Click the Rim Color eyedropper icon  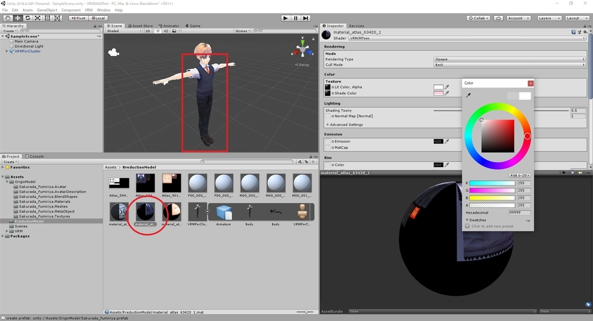click(x=447, y=165)
